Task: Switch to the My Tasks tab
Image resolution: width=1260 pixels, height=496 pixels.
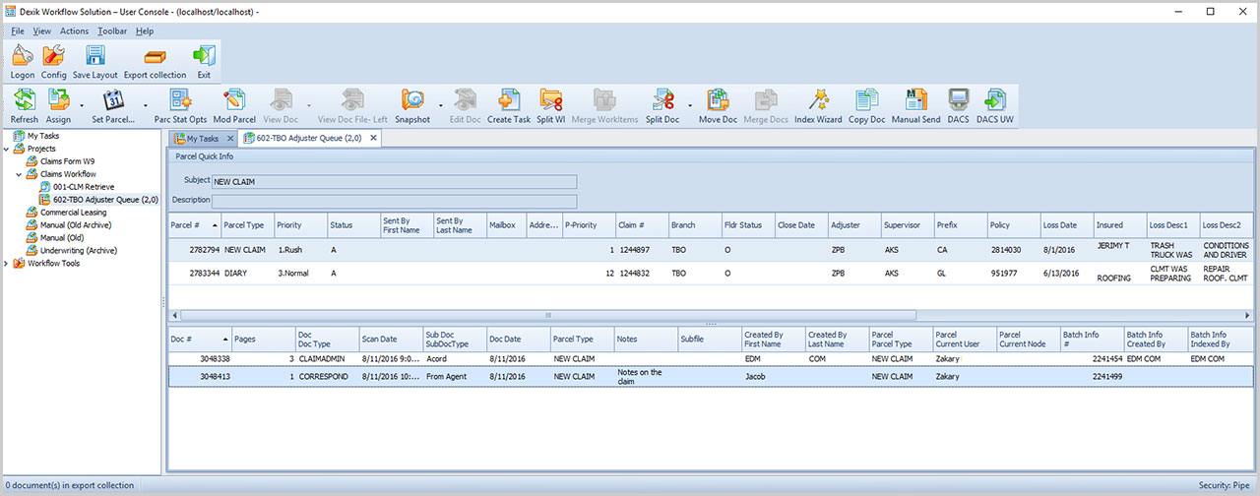Action: 201,139
